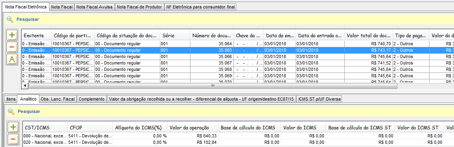Delete analítico record with lower minus button
This screenshot has width=454, height=147.
pos(12,139)
